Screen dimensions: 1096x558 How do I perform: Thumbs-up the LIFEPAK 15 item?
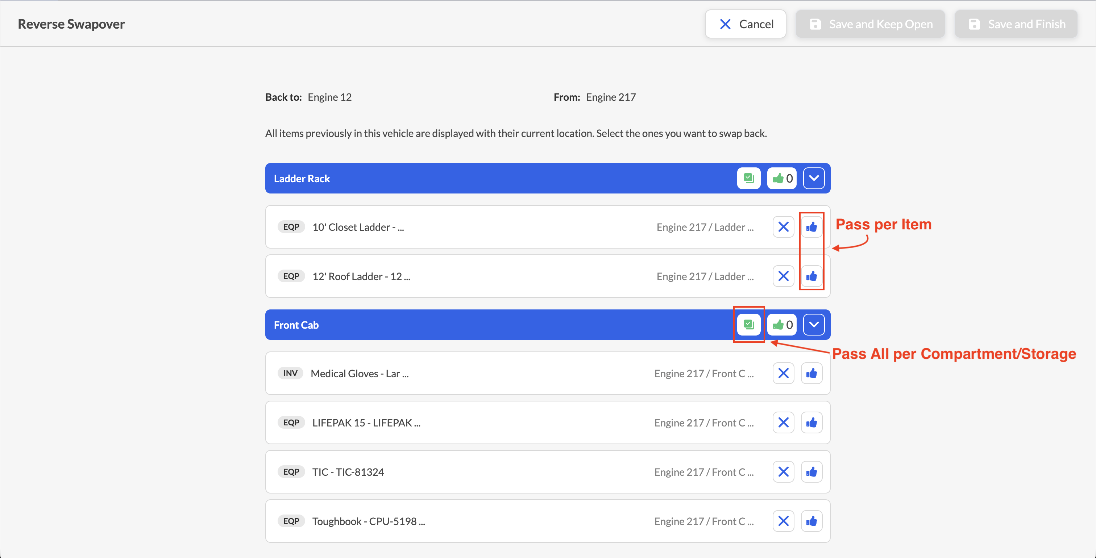[811, 422]
